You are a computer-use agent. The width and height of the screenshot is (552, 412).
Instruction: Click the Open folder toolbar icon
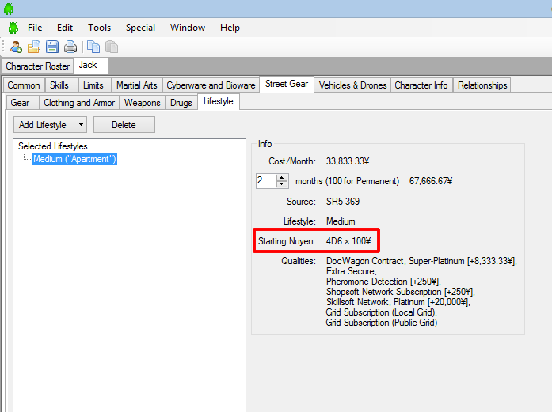tap(34, 47)
